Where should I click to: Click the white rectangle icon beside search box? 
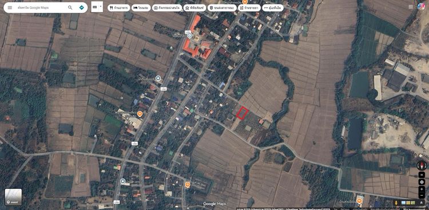coord(95,7)
